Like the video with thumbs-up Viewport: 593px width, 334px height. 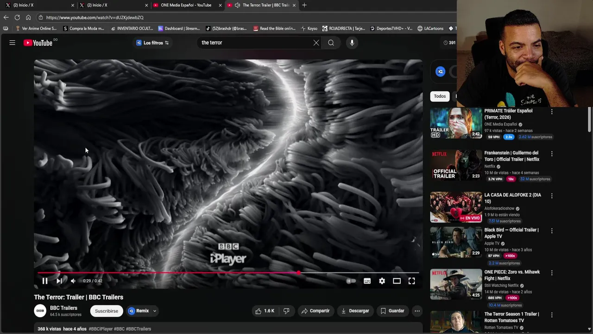265,311
